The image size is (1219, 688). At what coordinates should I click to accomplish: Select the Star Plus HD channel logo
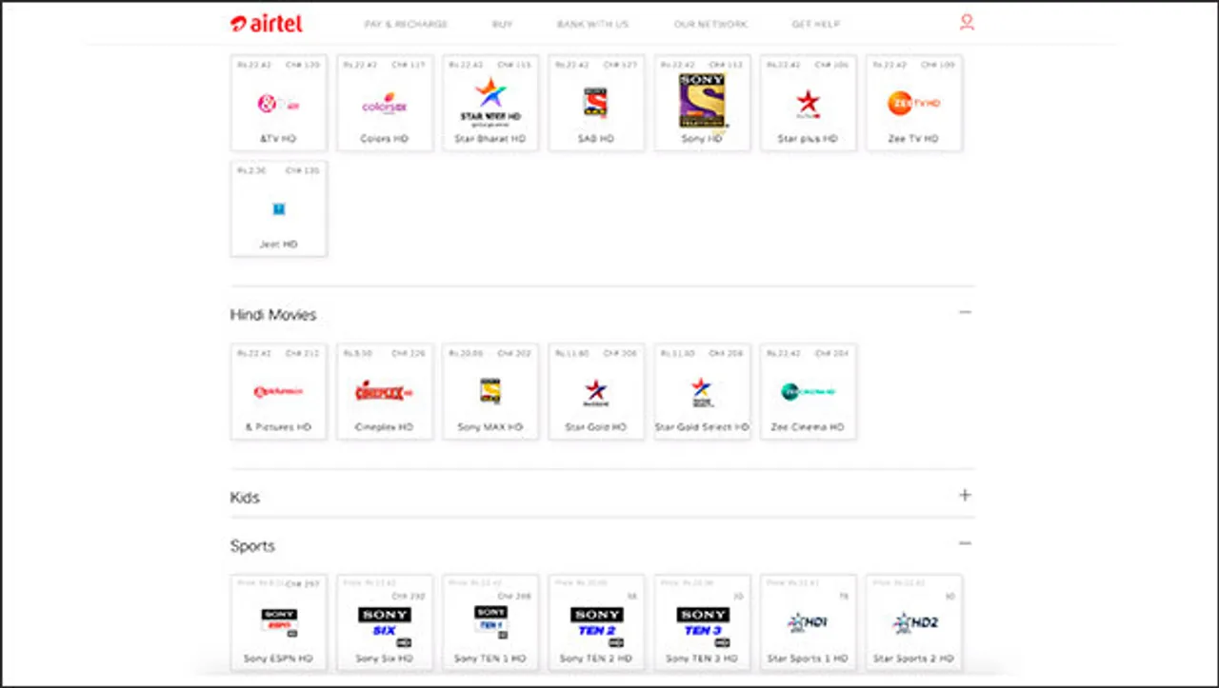tap(809, 103)
